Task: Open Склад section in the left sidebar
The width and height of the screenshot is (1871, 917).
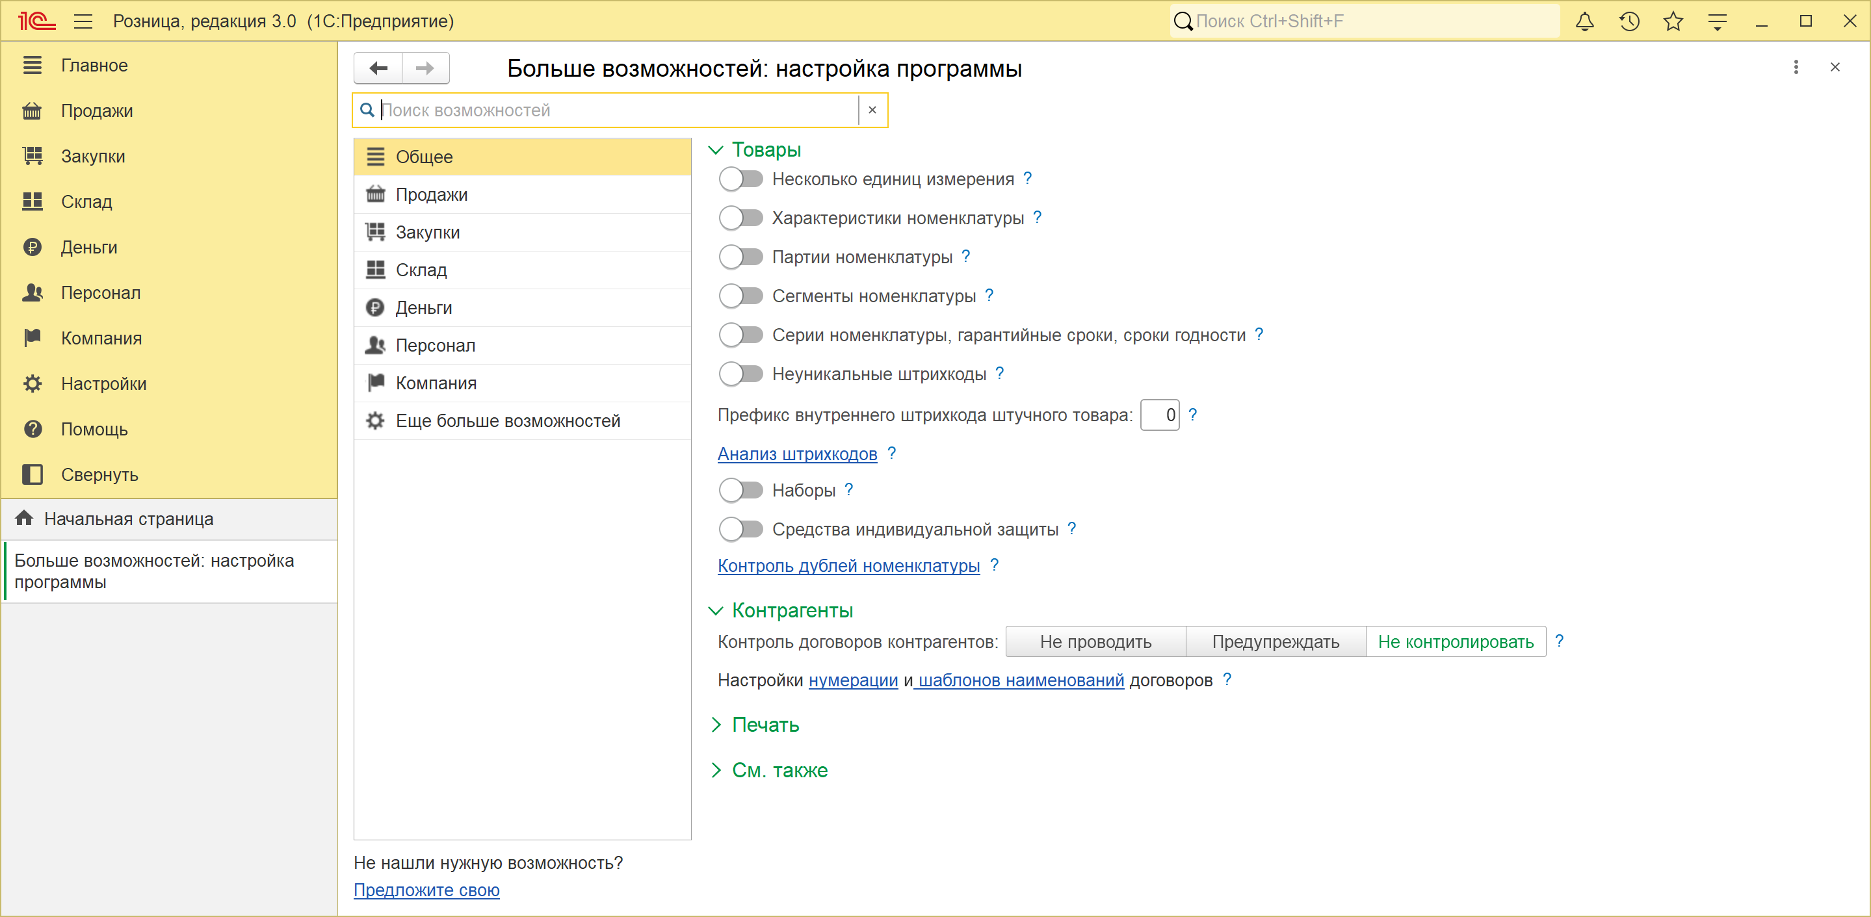Action: pos(168,202)
